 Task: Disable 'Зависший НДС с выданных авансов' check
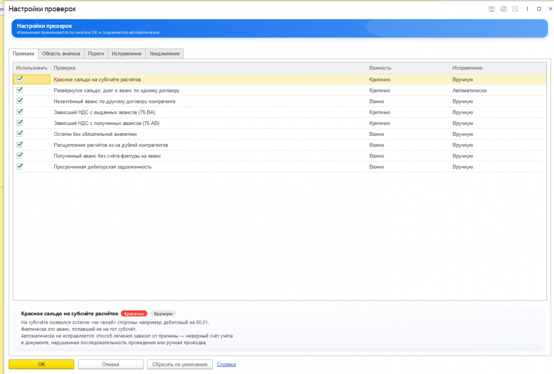[x=20, y=112]
